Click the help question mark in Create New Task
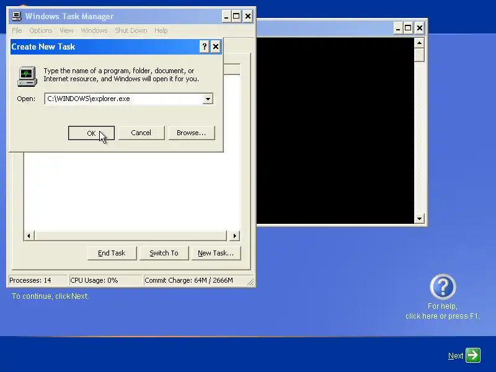The image size is (496, 372). pos(205,47)
